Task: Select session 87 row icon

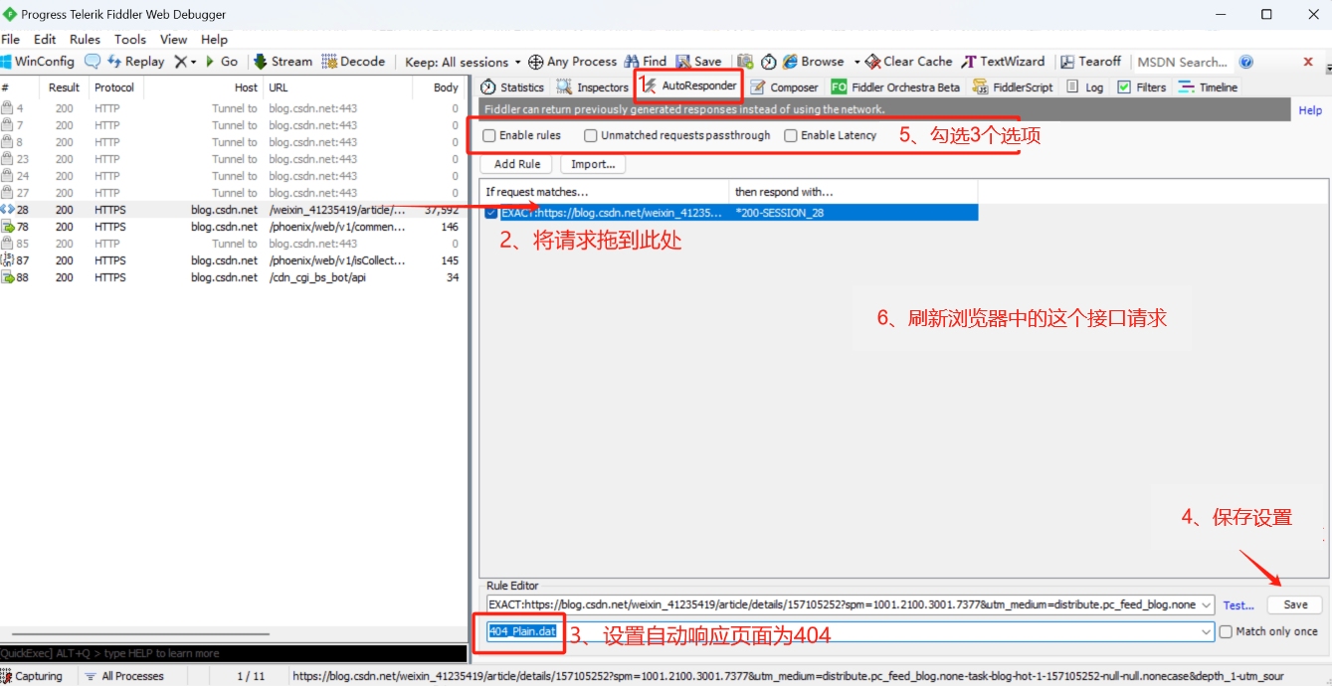Action: click(x=7, y=260)
